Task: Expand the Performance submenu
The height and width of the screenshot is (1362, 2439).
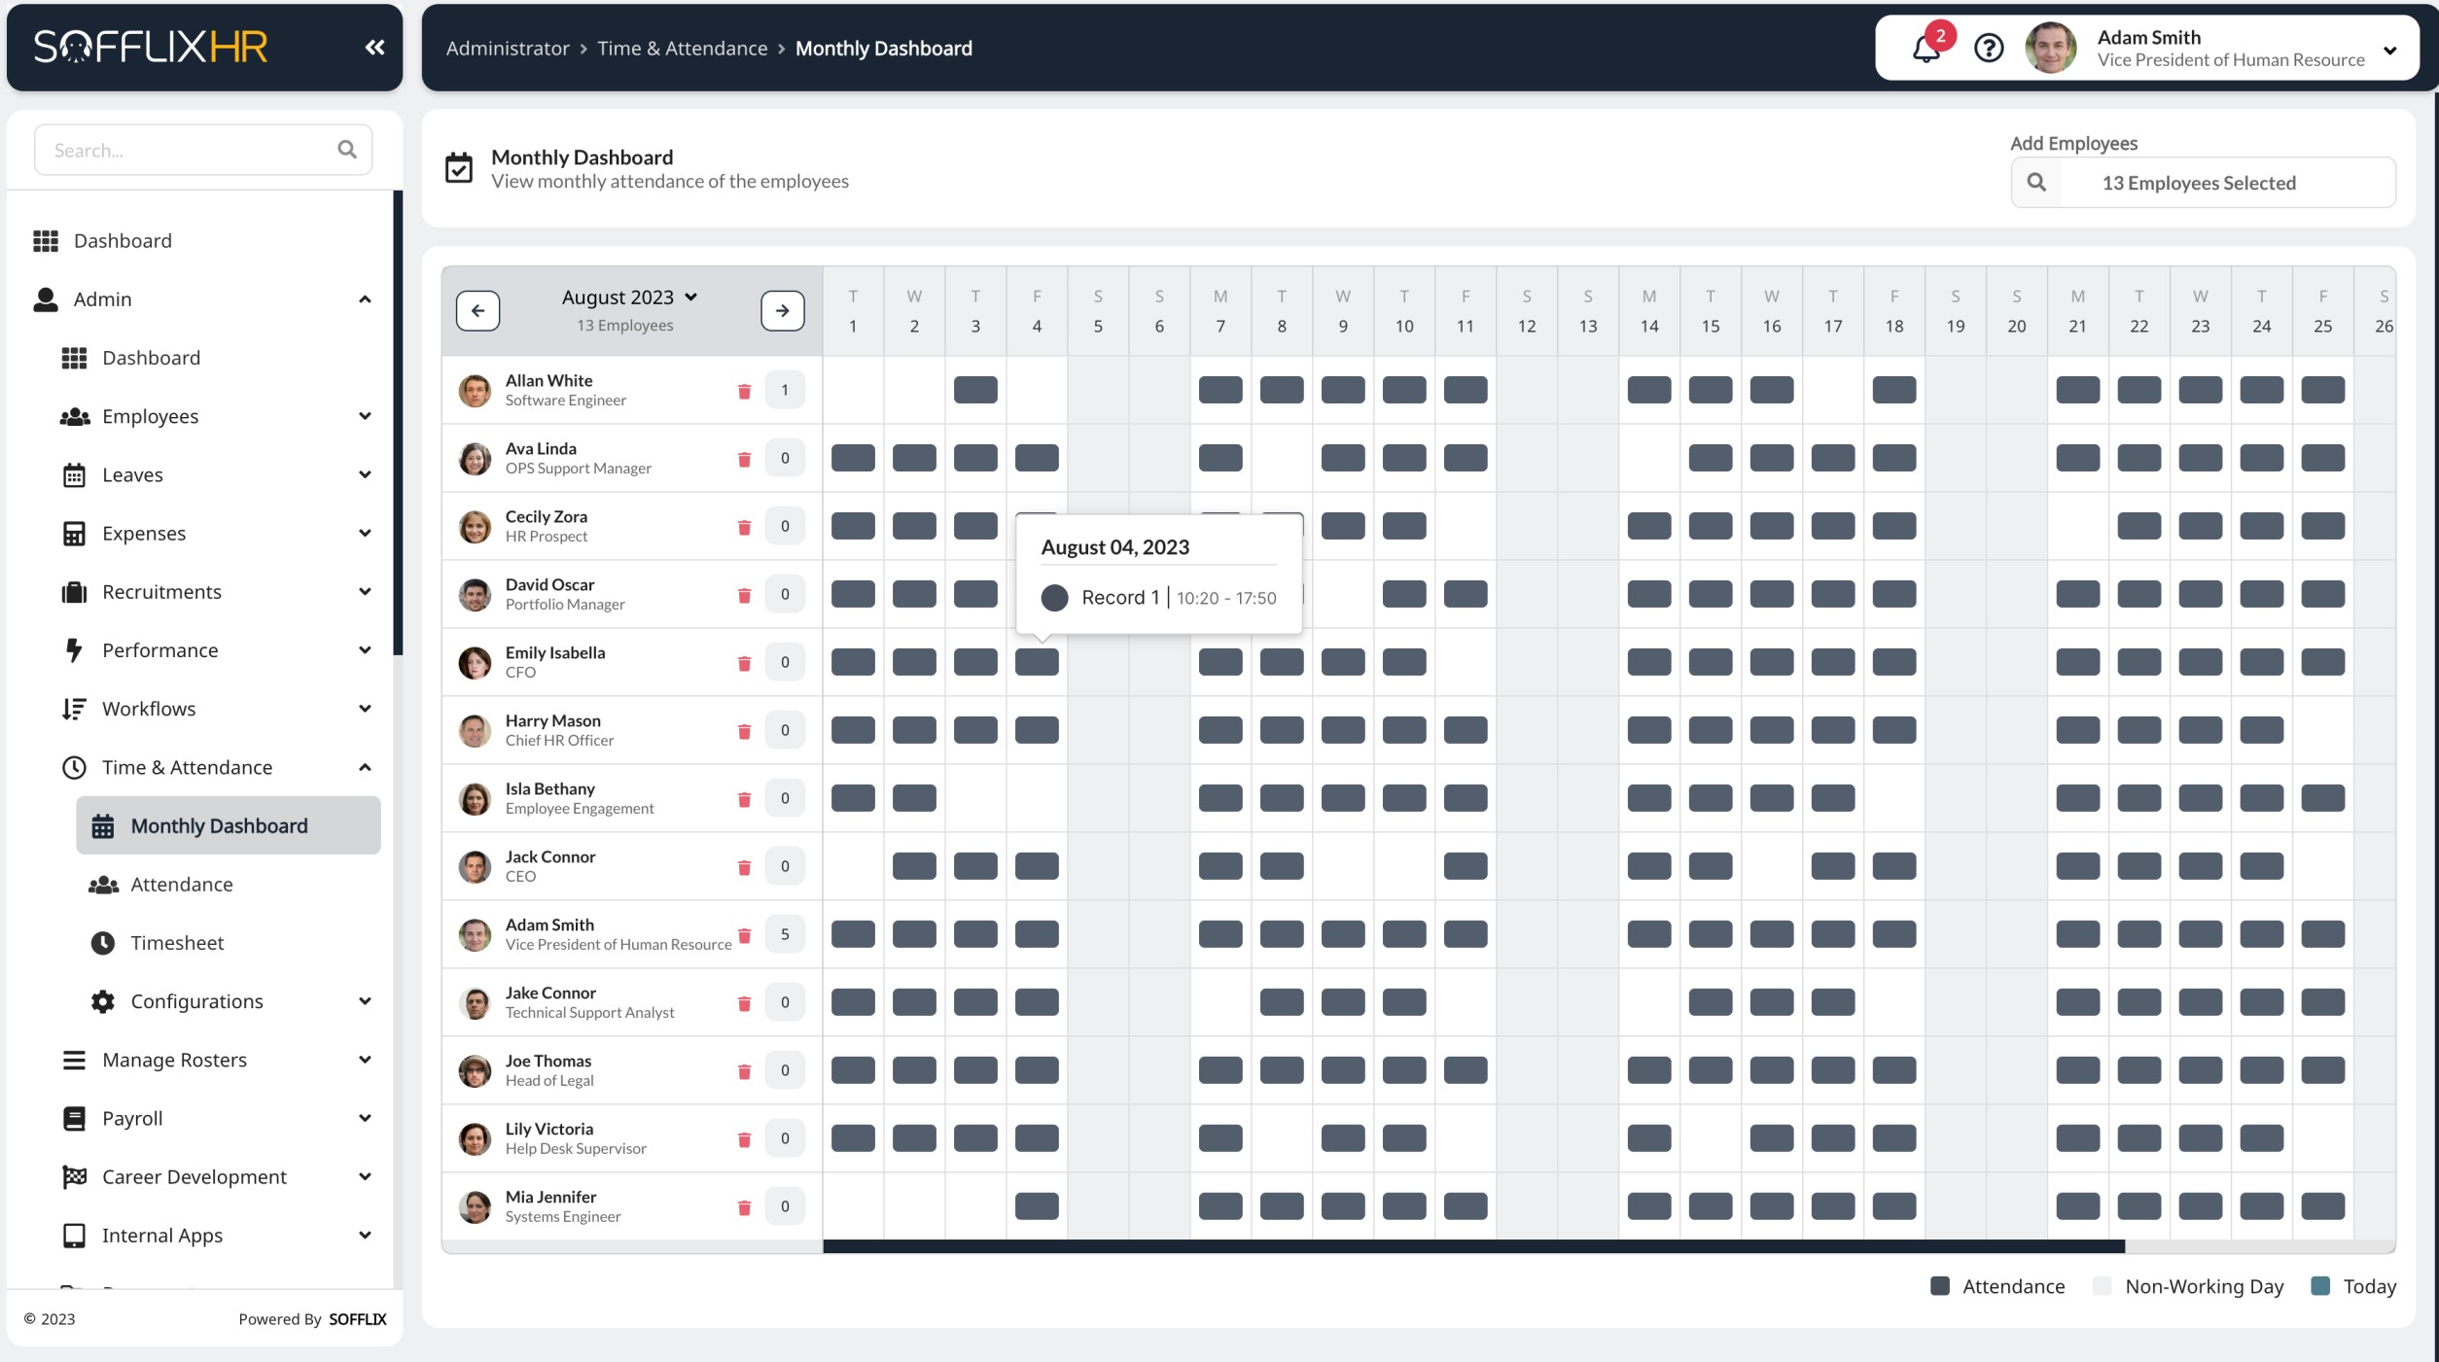Action: (365, 649)
